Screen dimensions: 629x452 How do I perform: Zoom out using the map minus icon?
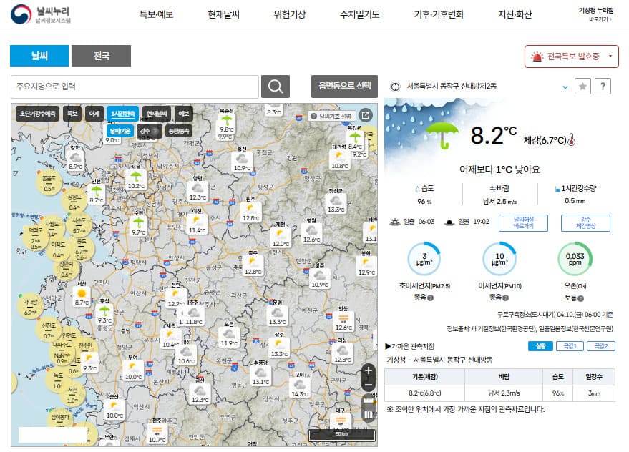point(368,384)
